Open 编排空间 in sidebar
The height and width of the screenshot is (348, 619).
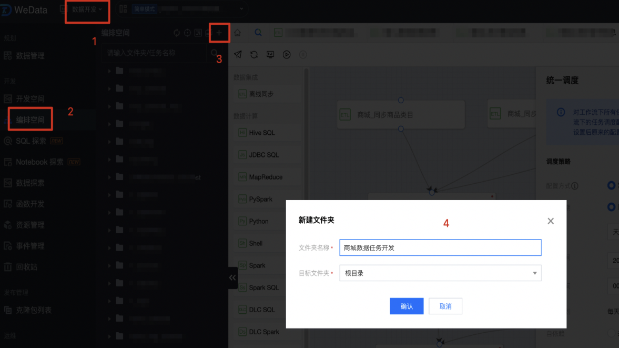click(x=30, y=120)
